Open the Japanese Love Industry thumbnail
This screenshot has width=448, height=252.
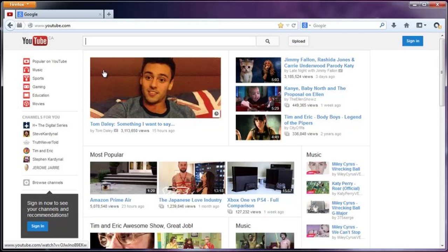pyautogui.click(x=192, y=178)
